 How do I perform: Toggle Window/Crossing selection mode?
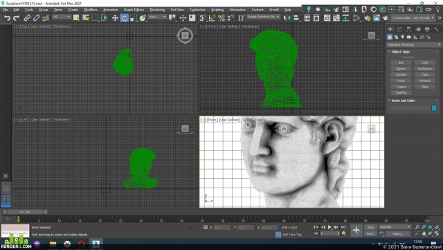[x=105, y=18]
